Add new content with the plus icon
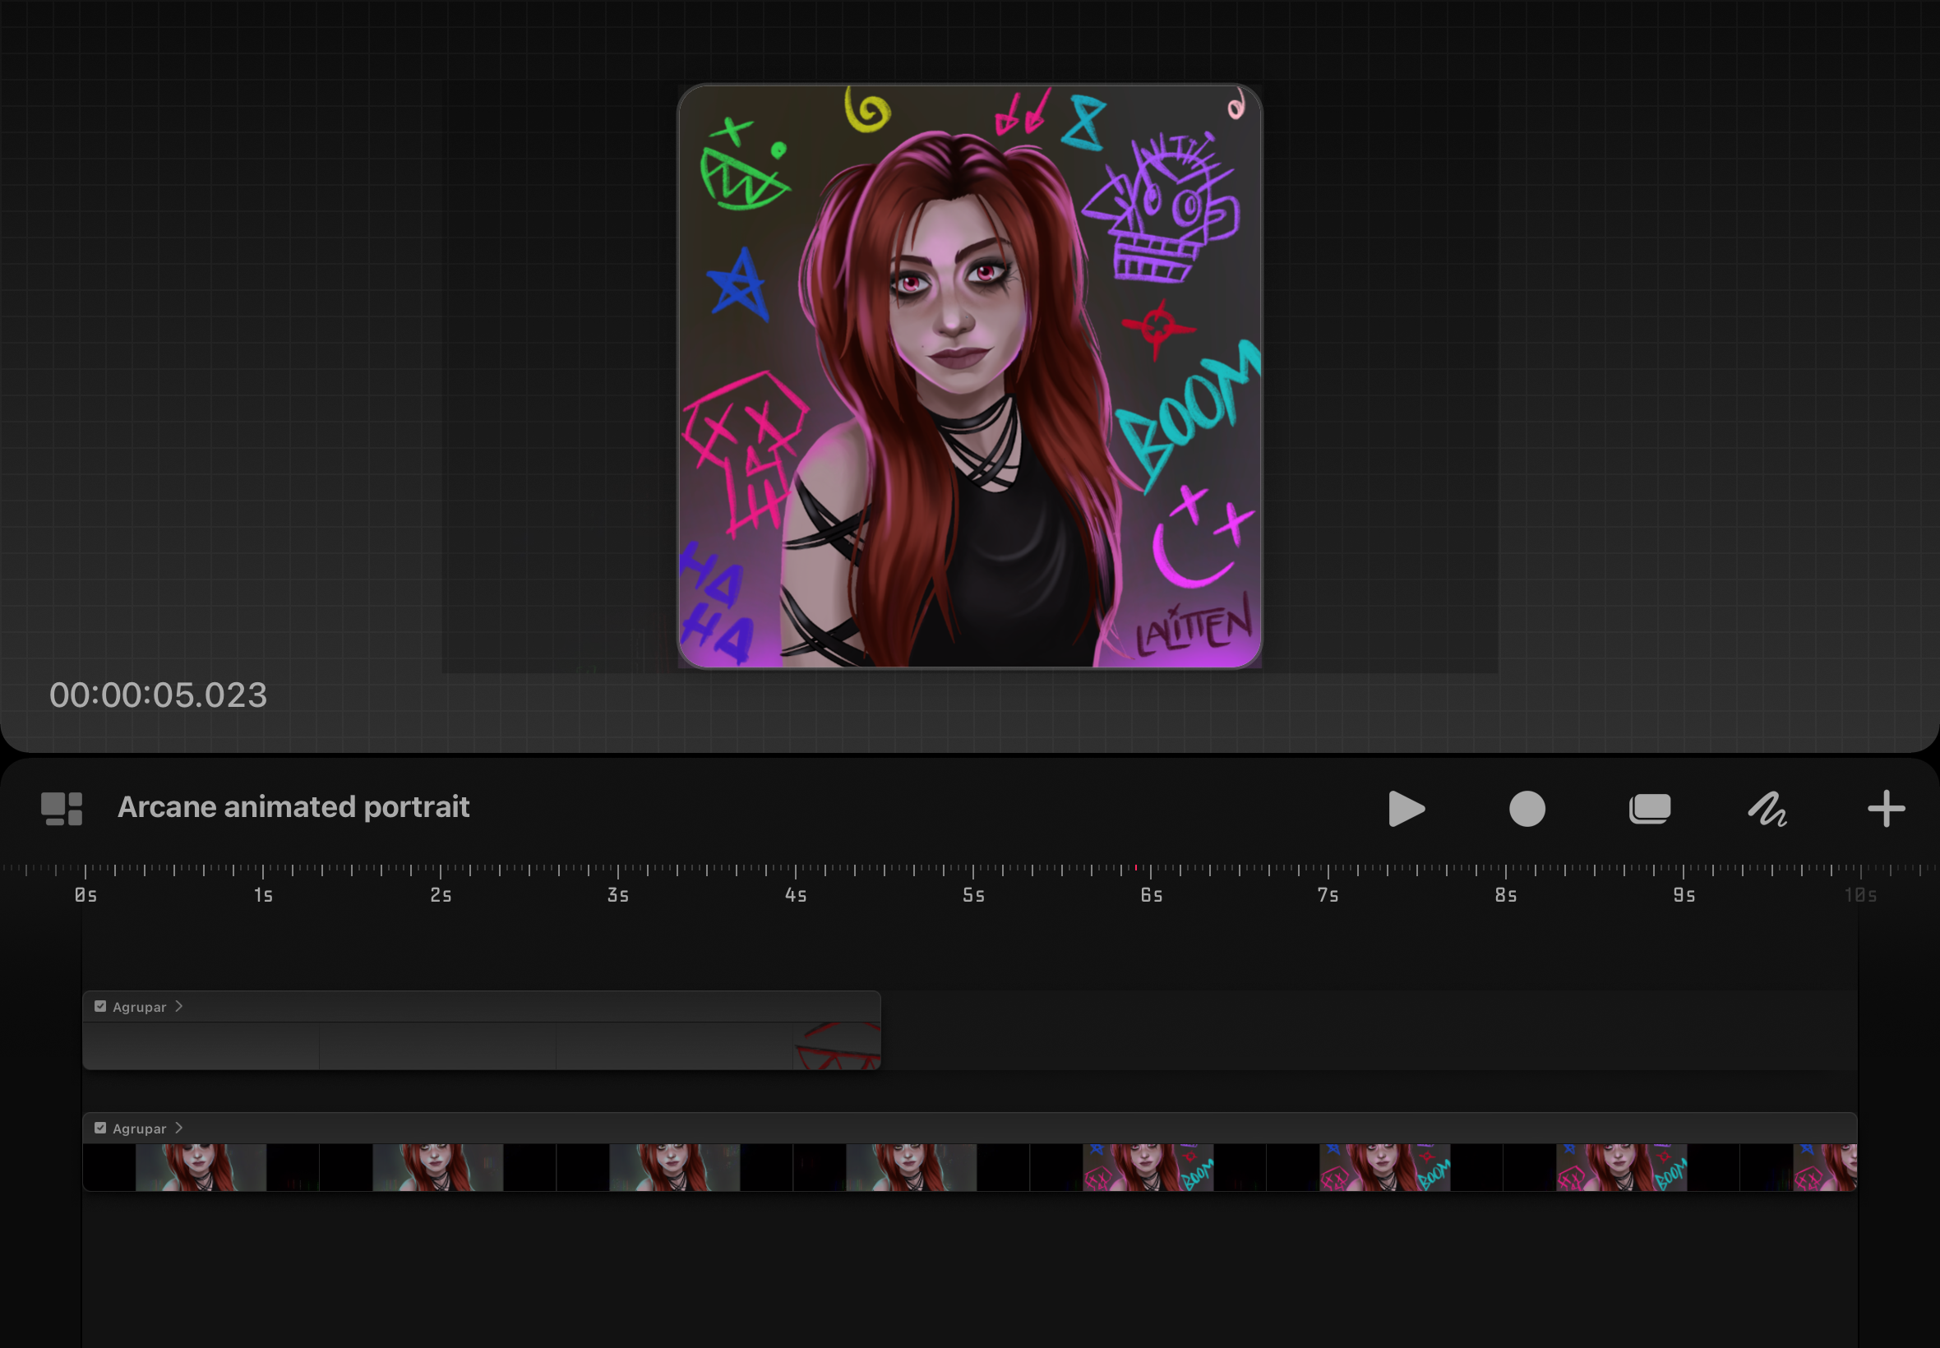The width and height of the screenshot is (1940, 1348). [x=1886, y=808]
